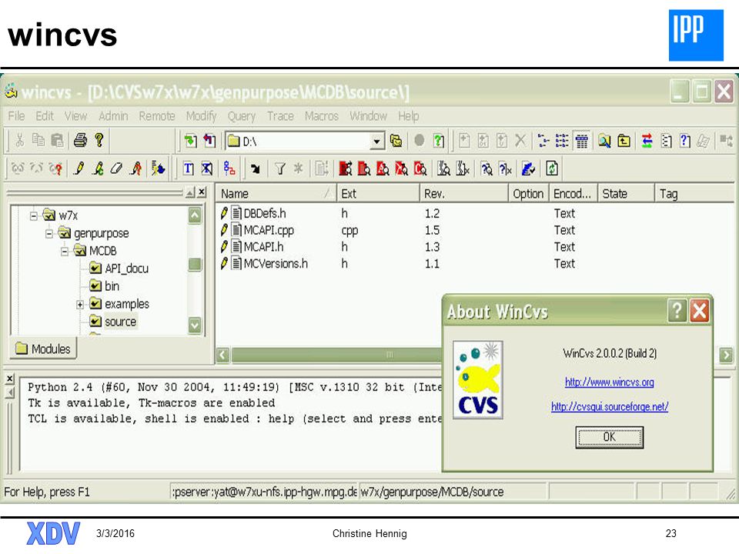The height and width of the screenshot is (554, 739).
Task: Click the printer icon in the toolbar
Action: pos(80,140)
